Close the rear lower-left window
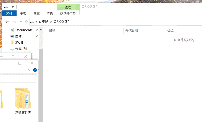The height and width of the screenshot is (122, 202). coord(26,57)
